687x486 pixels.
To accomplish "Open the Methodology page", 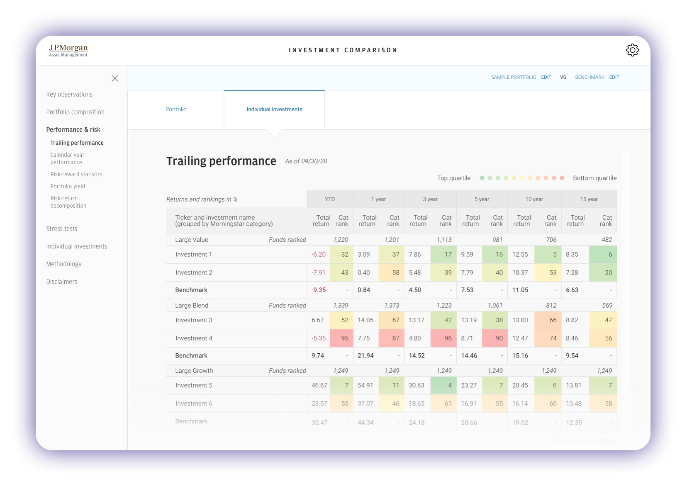I will (63, 264).
